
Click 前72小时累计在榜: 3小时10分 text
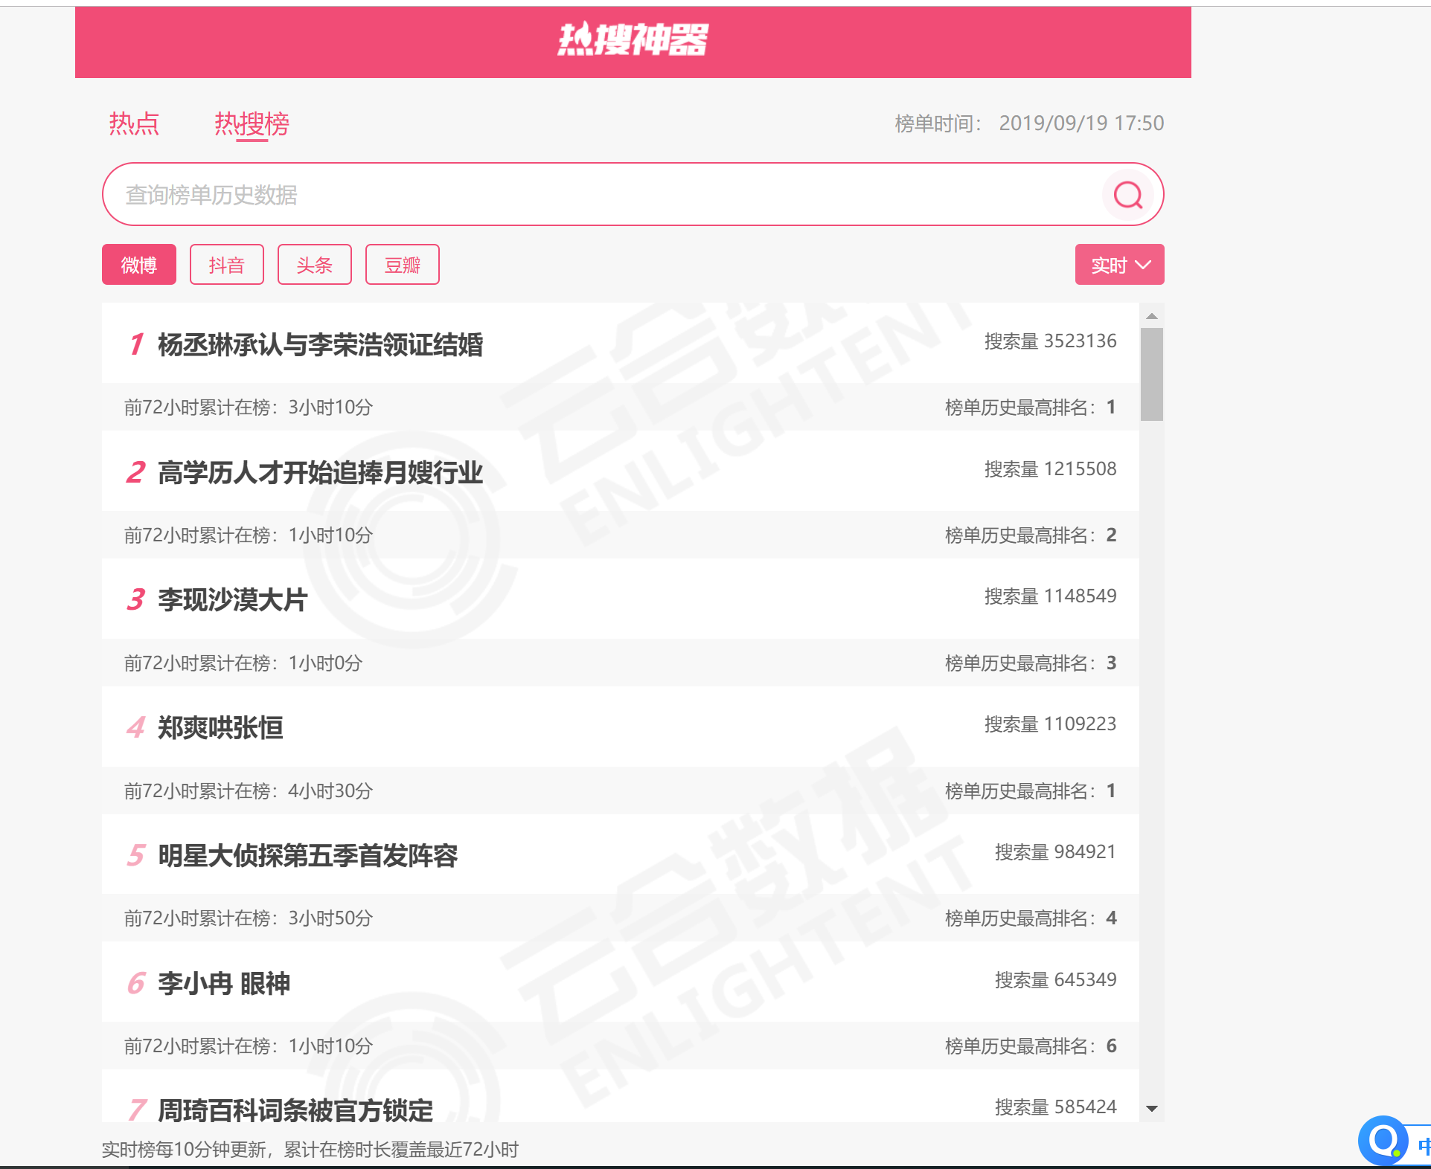click(x=249, y=408)
